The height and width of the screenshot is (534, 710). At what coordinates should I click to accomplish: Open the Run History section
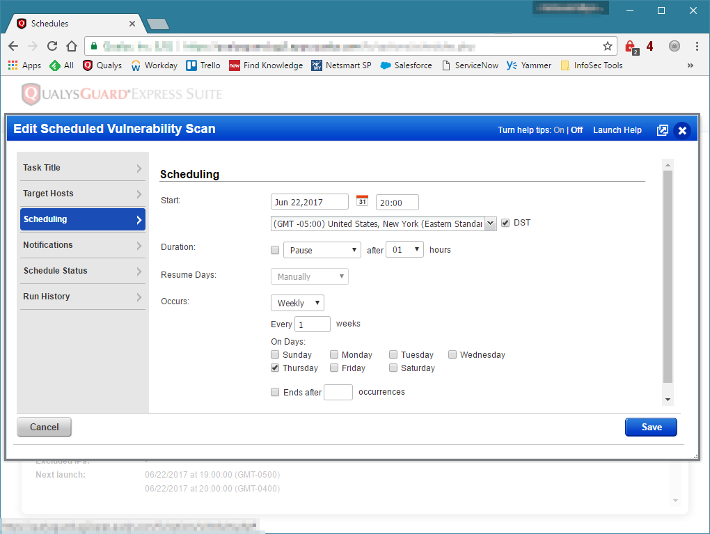pyautogui.click(x=82, y=297)
